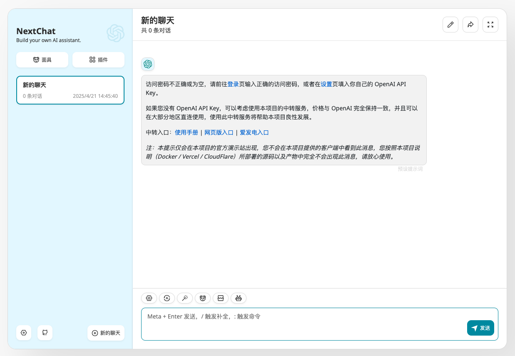Open chat settings gear icon above input
Image resolution: width=515 pixels, height=356 pixels.
tap(149, 298)
